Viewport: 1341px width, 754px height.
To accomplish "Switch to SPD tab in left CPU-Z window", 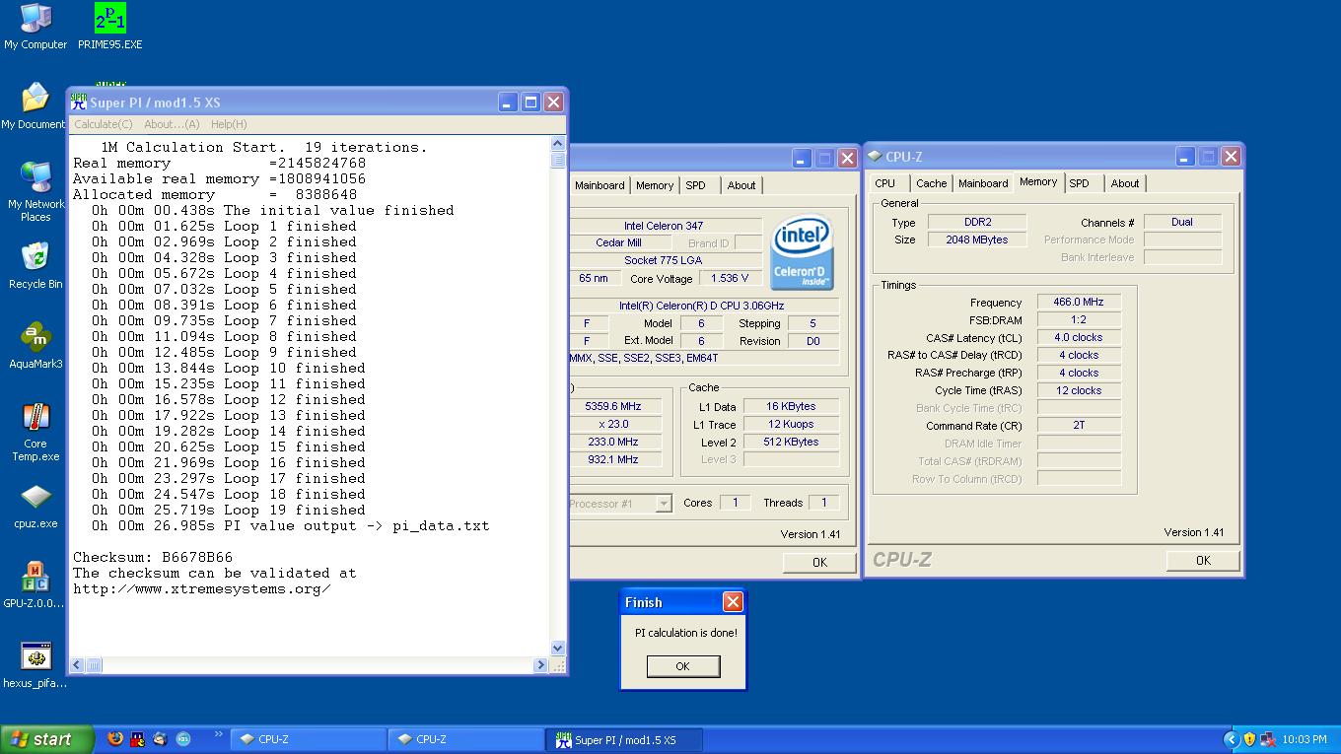I will [x=696, y=185].
